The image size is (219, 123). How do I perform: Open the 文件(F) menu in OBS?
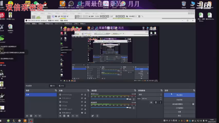point(28,24)
